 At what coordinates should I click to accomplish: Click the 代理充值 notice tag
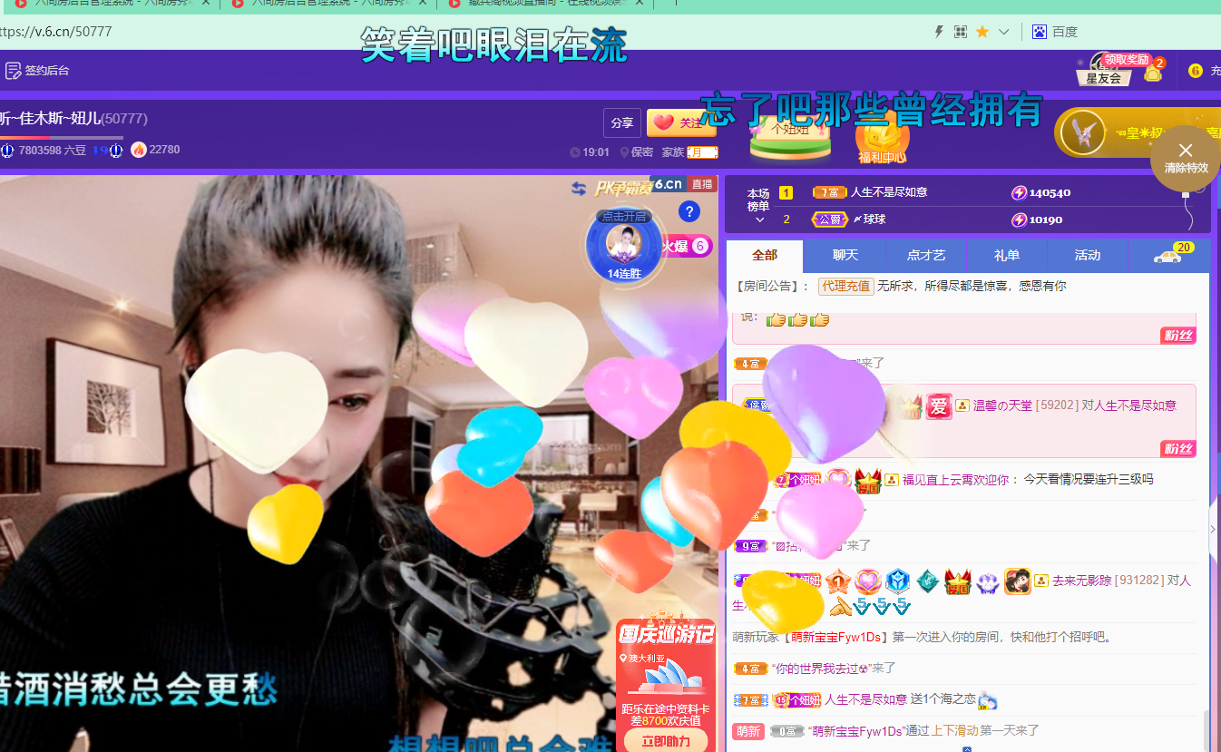845,286
